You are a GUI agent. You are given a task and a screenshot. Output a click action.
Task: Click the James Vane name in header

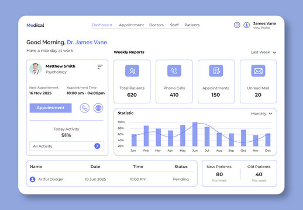click(x=264, y=23)
